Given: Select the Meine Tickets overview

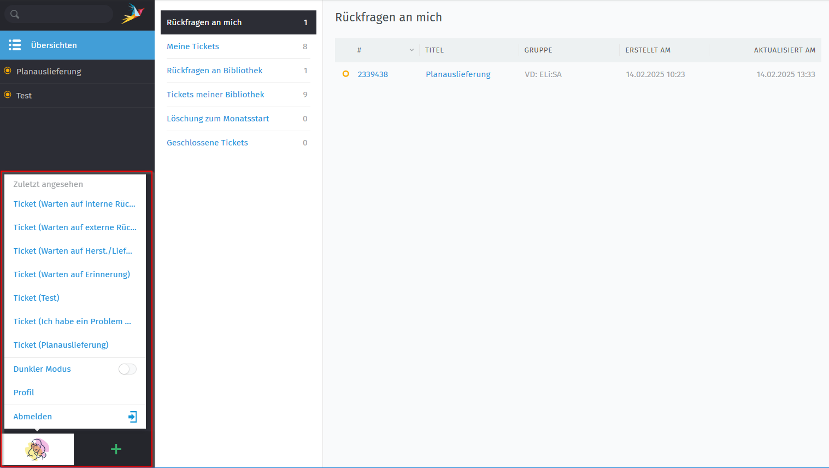Looking at the screenshot, I should click(193, 46).
